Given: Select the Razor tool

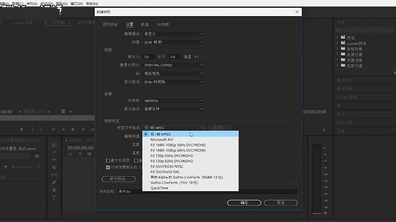Looking at the screenshot, I should 54,167.
